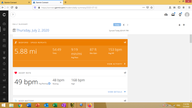
Task: Open the calendar sidebar icon
Action: (4, 40)
